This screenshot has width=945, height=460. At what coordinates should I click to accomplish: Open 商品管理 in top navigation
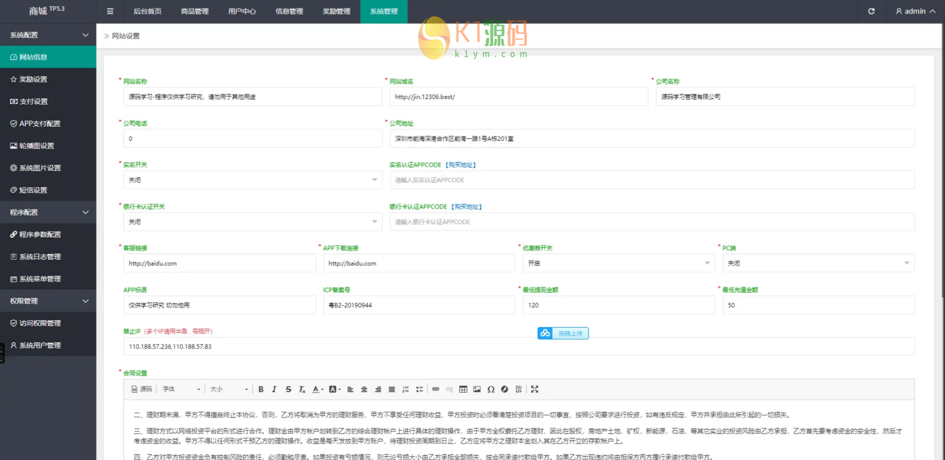pyautogui.click(x=195, y=11)
